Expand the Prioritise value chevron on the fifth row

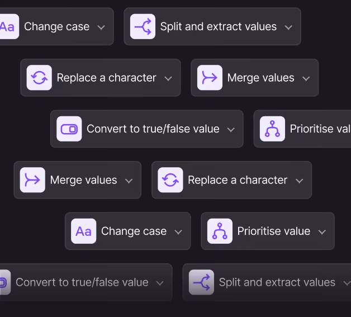coord(322,232)
